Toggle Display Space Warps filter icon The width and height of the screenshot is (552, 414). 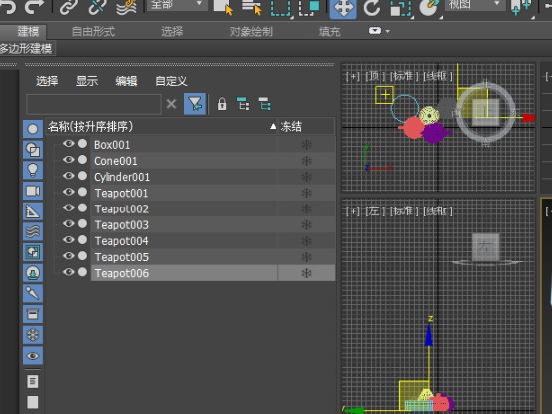click(x=33, y=232)
